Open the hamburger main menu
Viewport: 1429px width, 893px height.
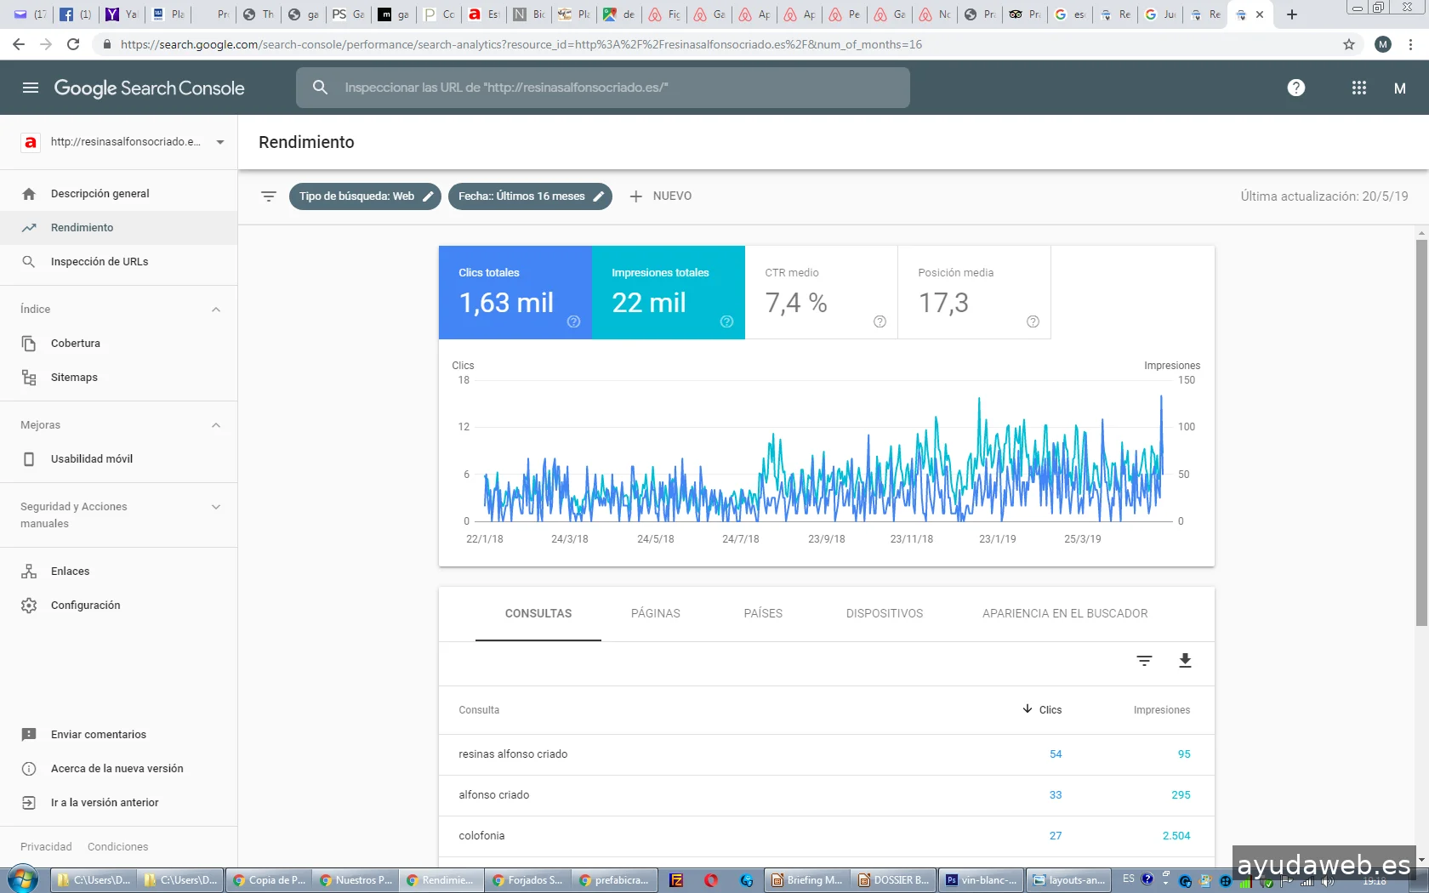[x=31, y=88]
